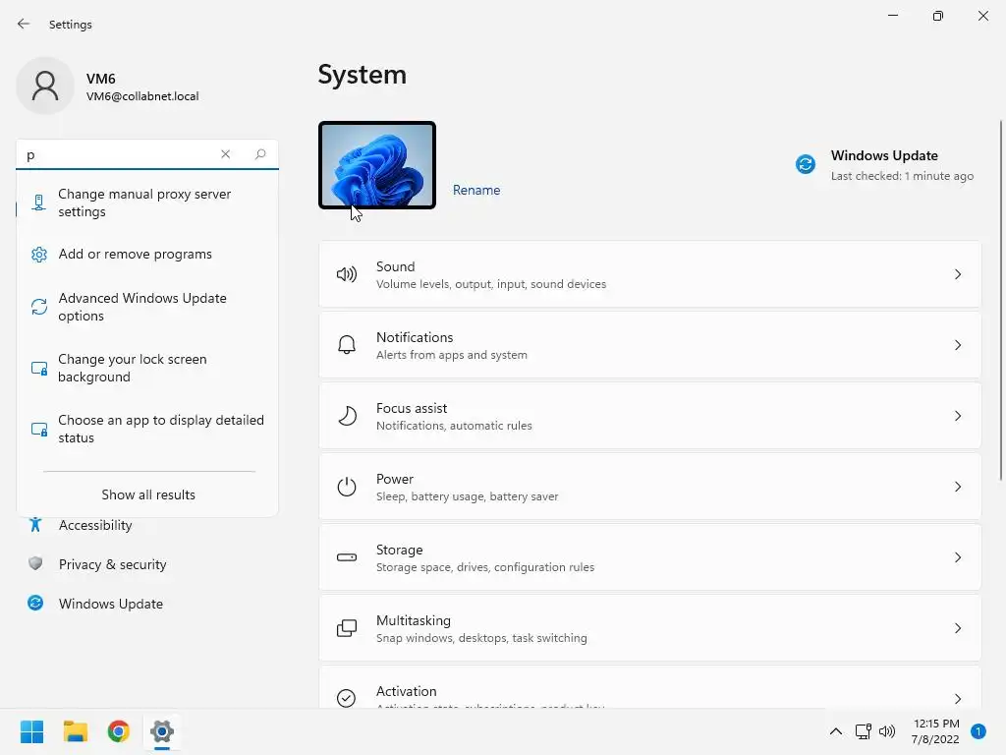Select Change your lock screen background result
The image size is (1006, 755).
147,368
